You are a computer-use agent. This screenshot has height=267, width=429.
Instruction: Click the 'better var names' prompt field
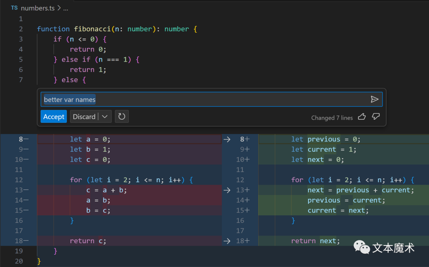(x=211, y=99)
